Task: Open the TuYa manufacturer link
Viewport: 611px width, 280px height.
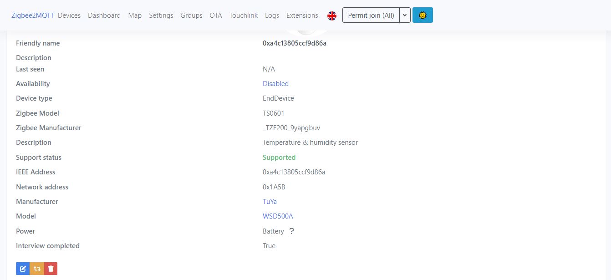Action: pos(270,201)
